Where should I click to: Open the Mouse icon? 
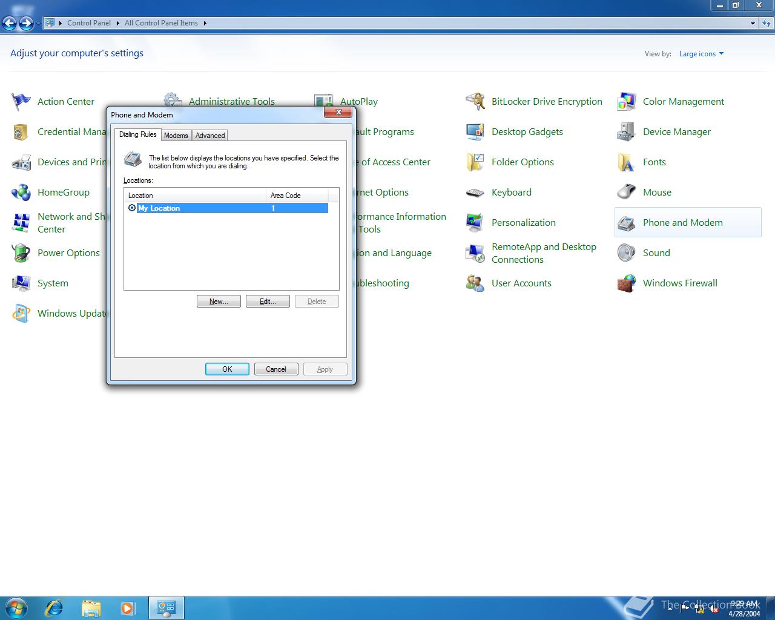coord(627,193)
